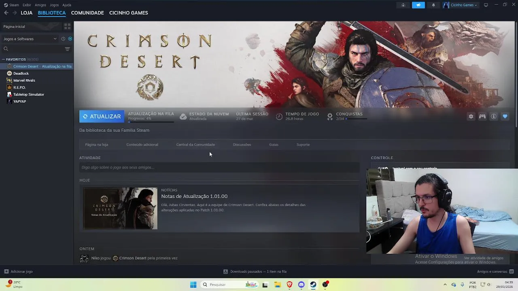Select Crimson Desert in the favorites list
The image size is (518, 291).
(37, 66)
